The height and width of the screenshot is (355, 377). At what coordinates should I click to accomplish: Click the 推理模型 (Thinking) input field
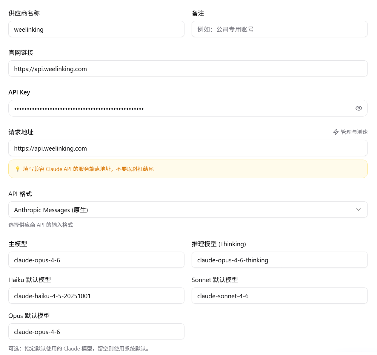point(279,260)
